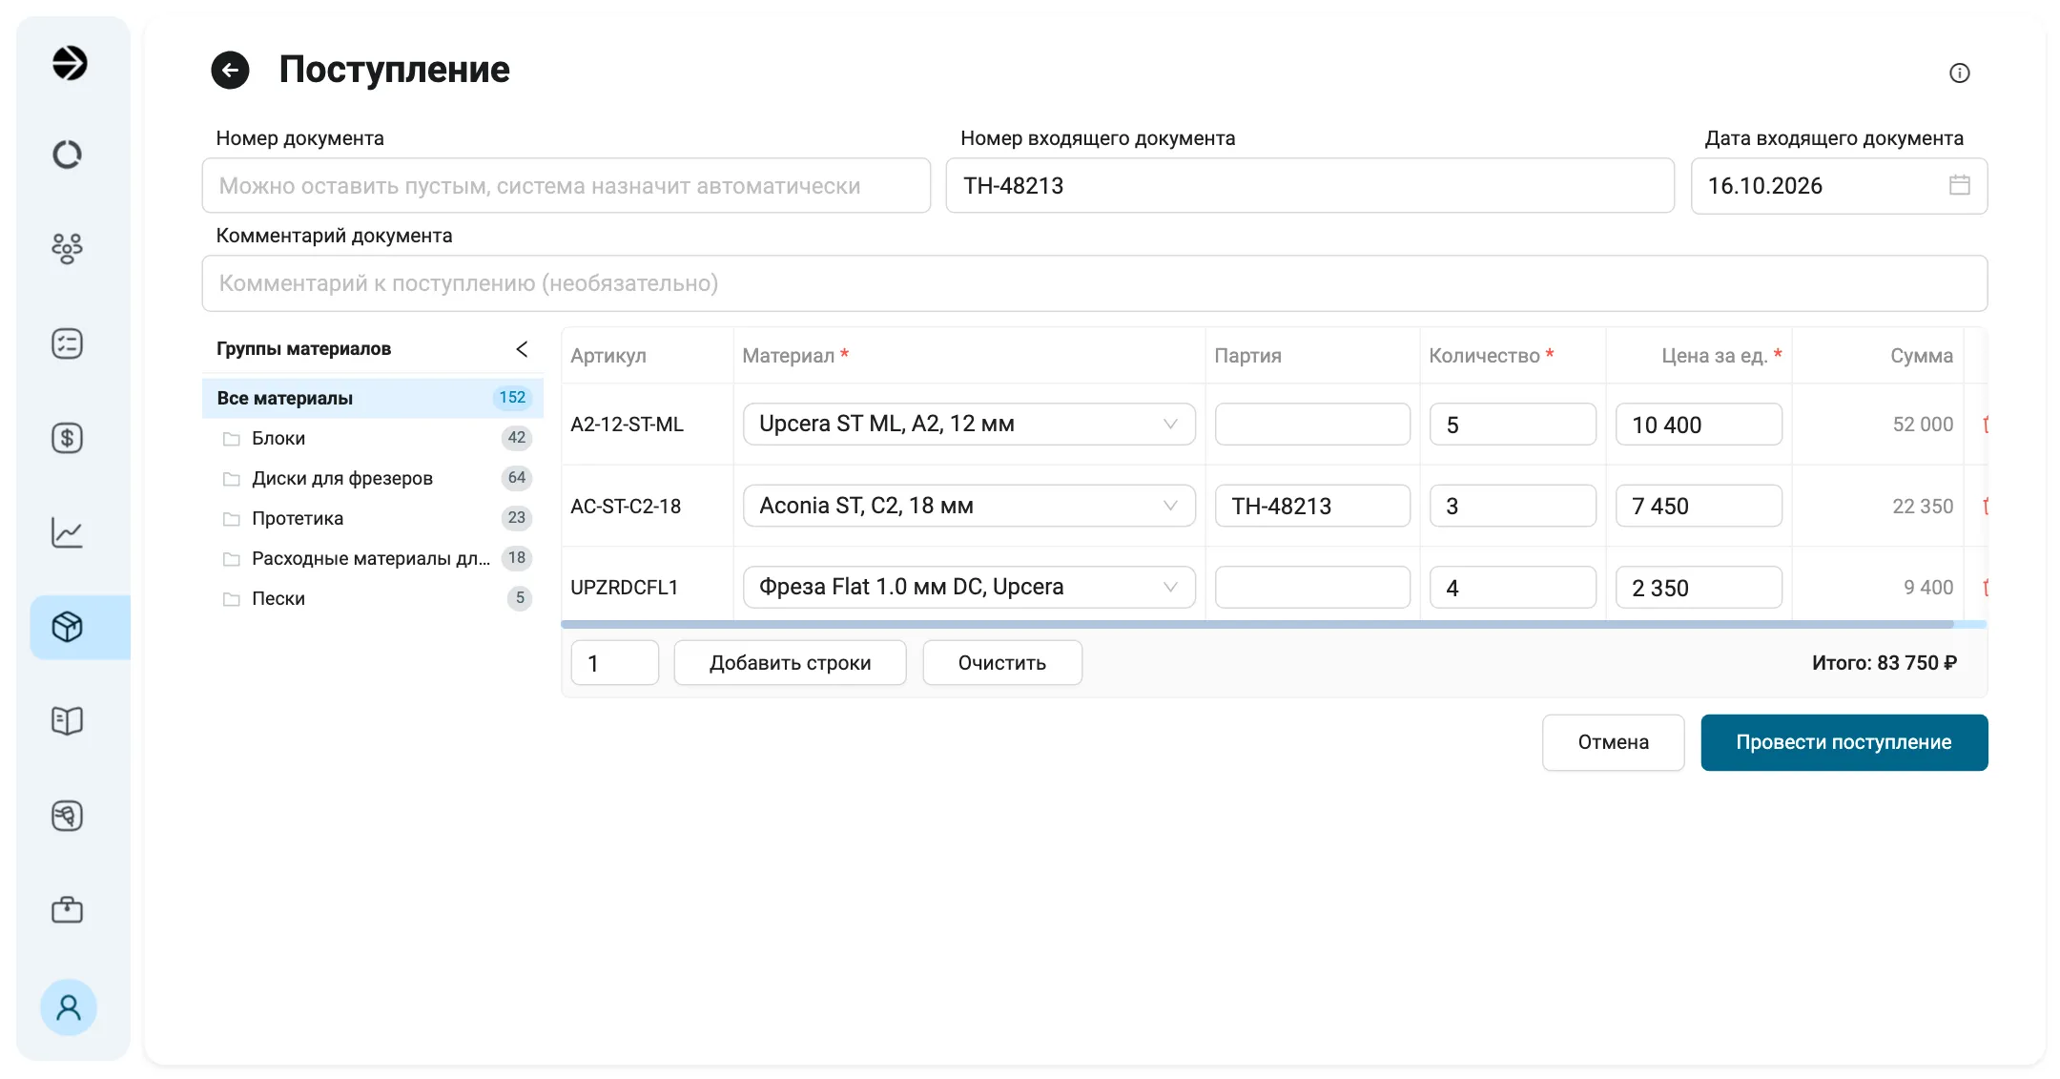Select the Все материалы group
The width and height of the screenshot is (2060, 1079).
[373, 398]
